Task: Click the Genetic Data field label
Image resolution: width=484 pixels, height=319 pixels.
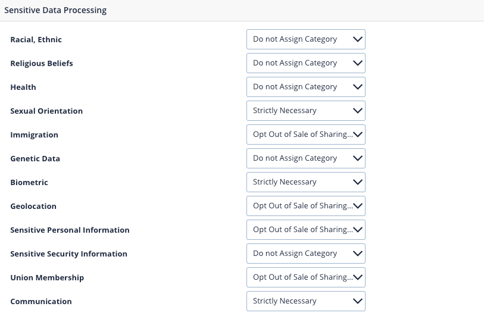Action: click(x=35, y=159)
